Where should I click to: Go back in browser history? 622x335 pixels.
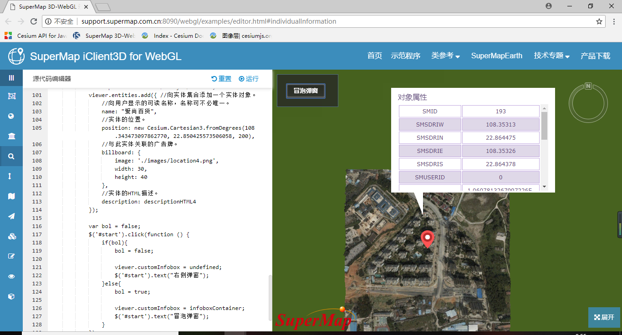coord(8,21)
